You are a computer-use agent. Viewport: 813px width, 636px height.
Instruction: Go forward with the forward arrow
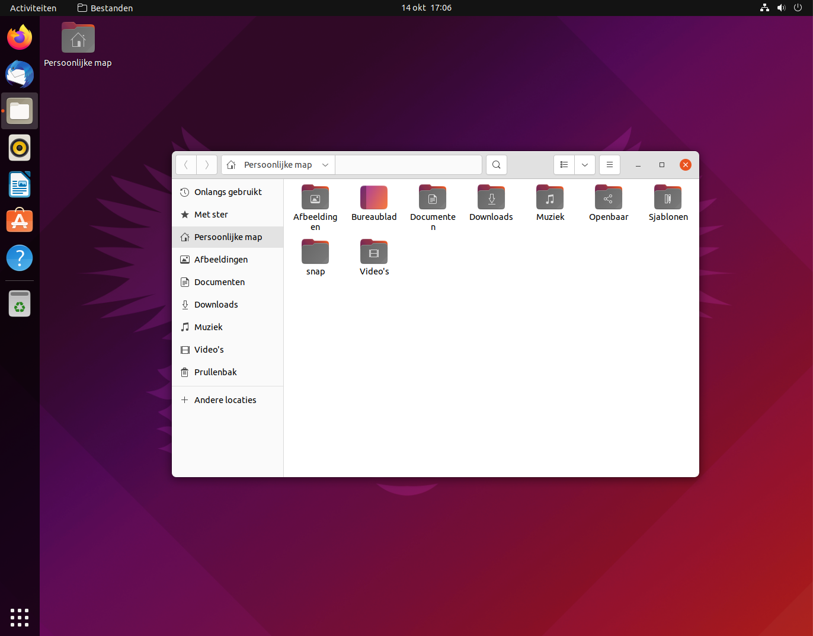click(207, 165)
